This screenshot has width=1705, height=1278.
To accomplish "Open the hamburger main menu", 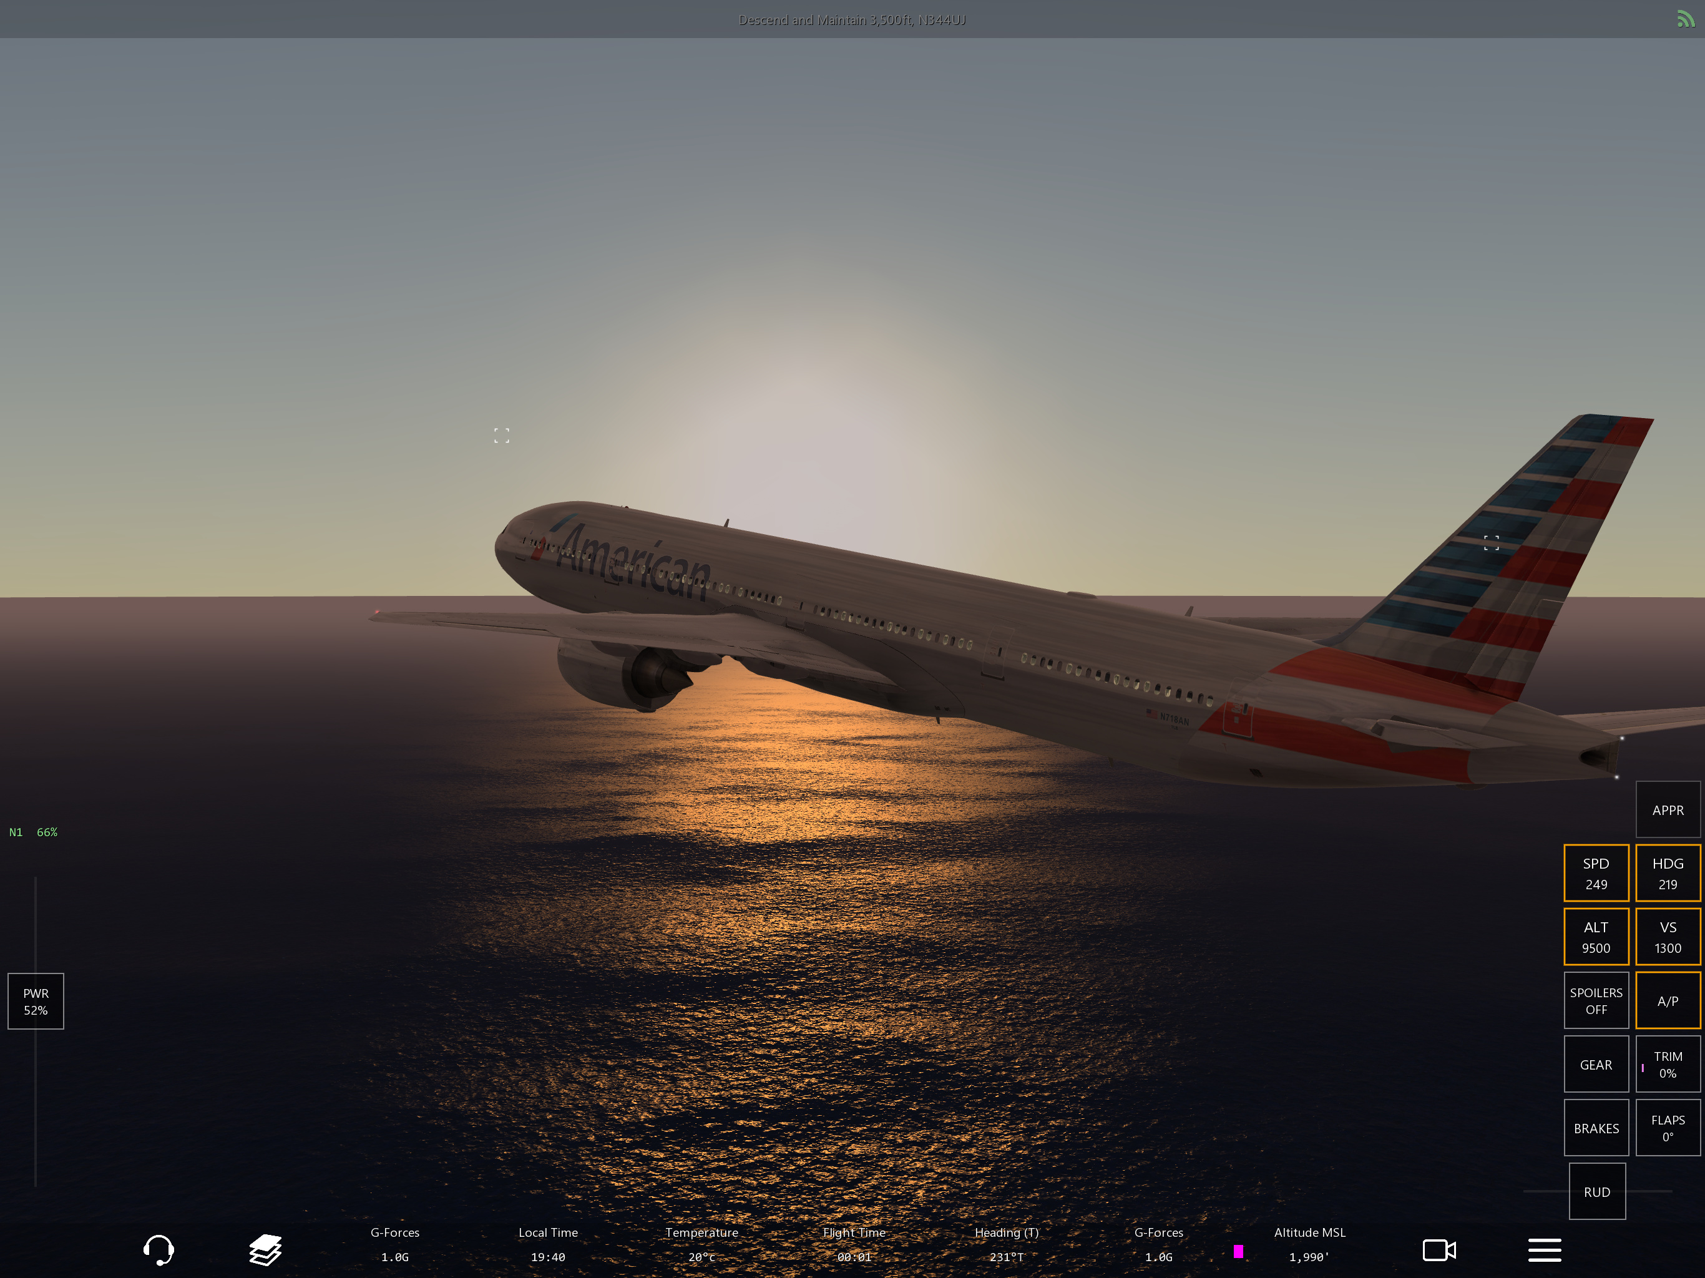I will [1544, 1249].
